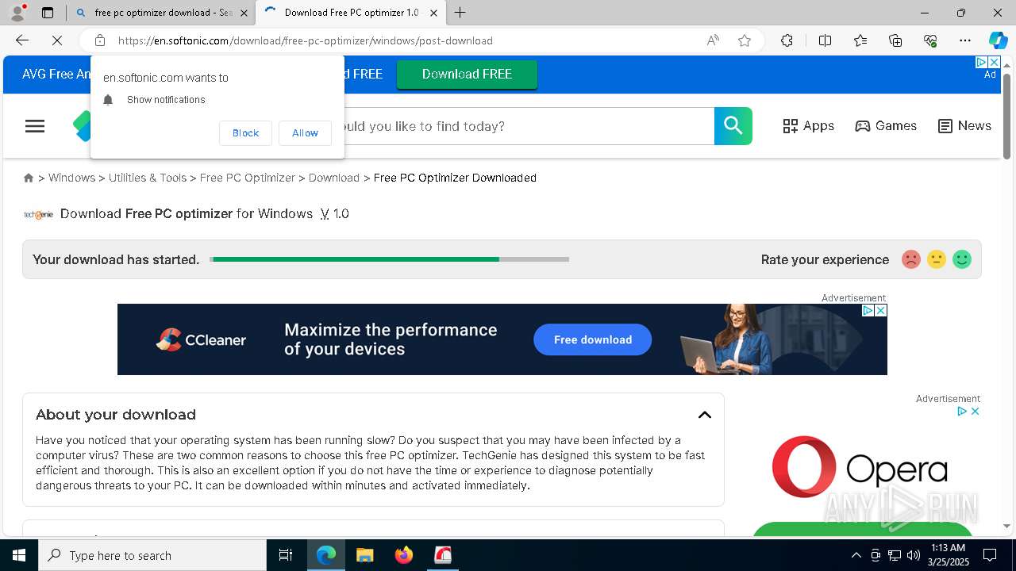Open the Read aloud icon
The width and height of the screenshot is (1016, 571).
coord(713,40)
